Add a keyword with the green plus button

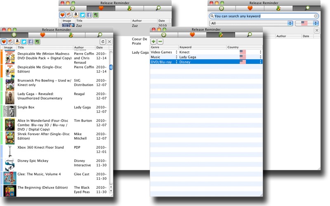153,42
